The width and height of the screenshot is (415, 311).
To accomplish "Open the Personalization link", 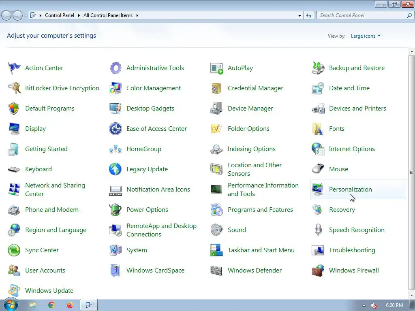I will [x=351, y=190].
